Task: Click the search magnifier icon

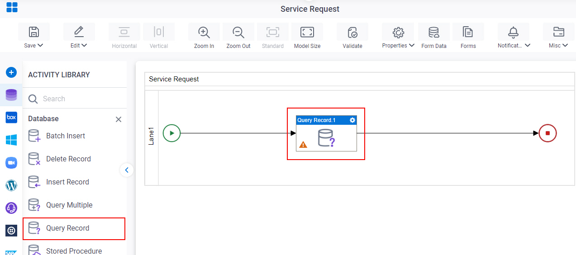Action: (x=33, y=99)
